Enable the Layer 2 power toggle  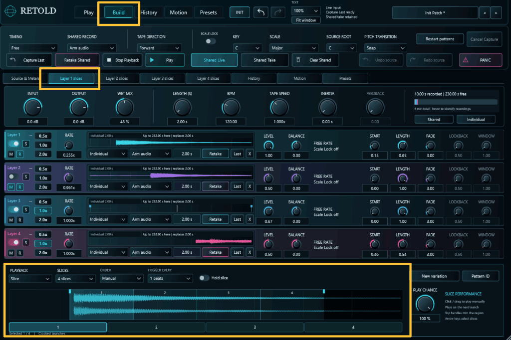[x=13, y=176]
